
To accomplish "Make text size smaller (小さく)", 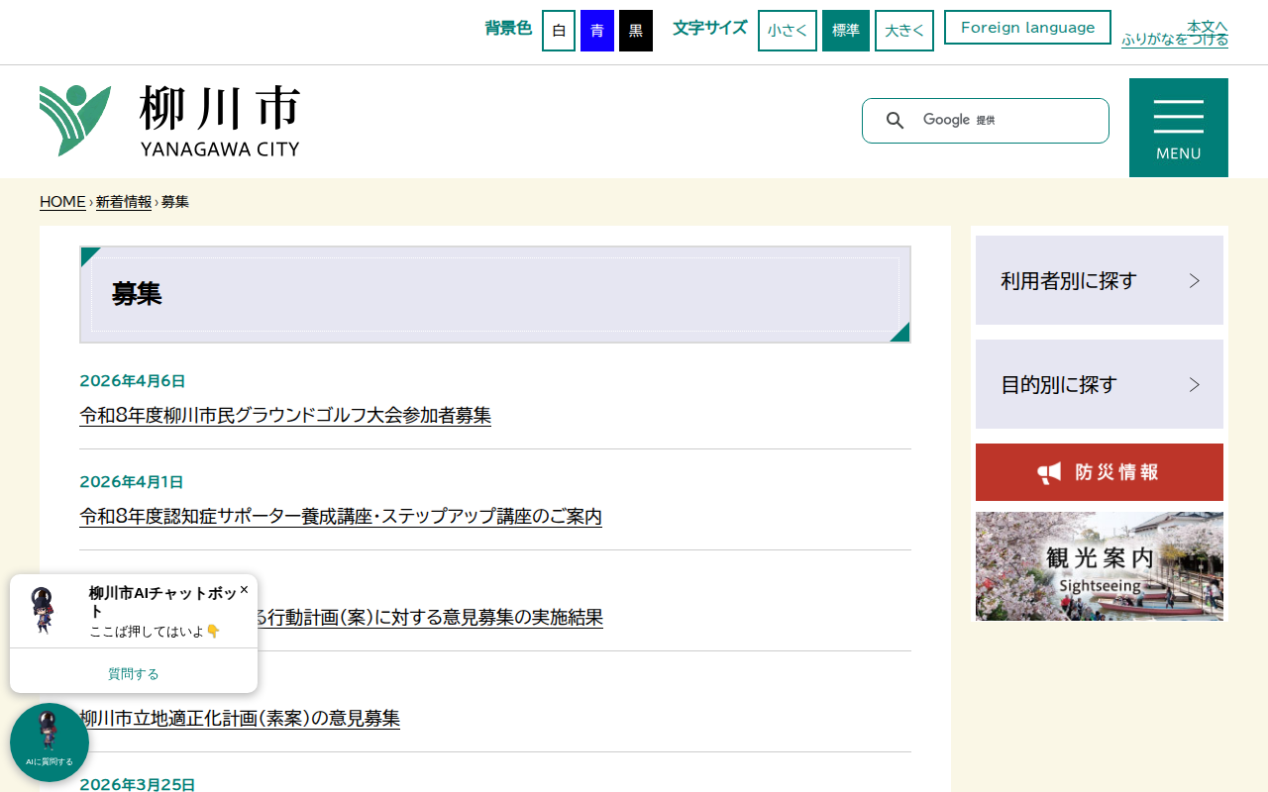I will click(788, 31).
